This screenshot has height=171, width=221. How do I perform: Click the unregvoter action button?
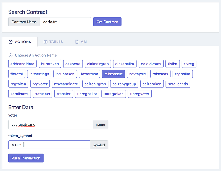[140, 94]
